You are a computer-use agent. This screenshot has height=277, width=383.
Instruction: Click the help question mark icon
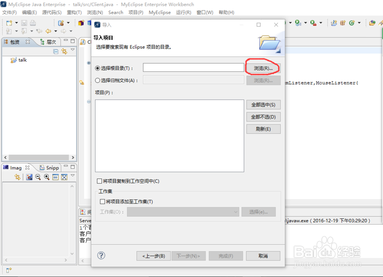point(101,256)
